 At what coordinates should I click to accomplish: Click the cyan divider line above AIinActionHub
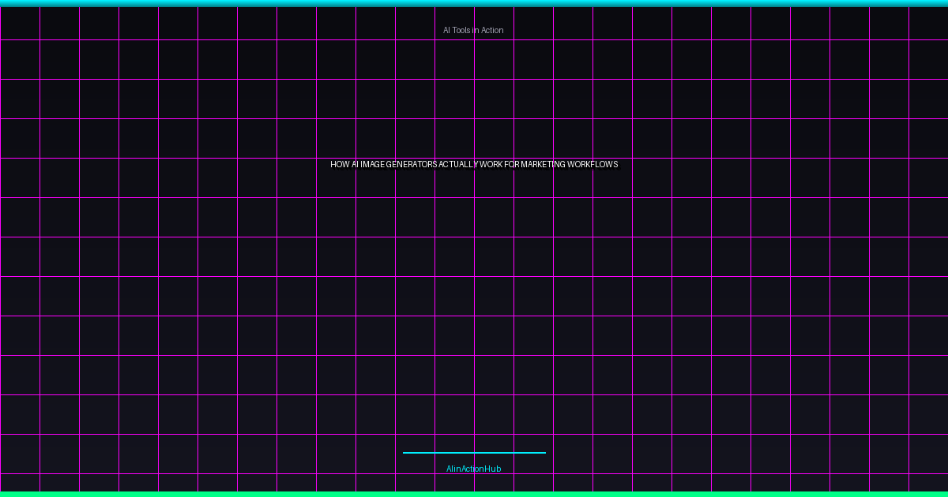click(474, 453)
